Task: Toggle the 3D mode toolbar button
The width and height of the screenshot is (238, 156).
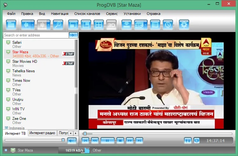Action: click(x=111, y=25)
